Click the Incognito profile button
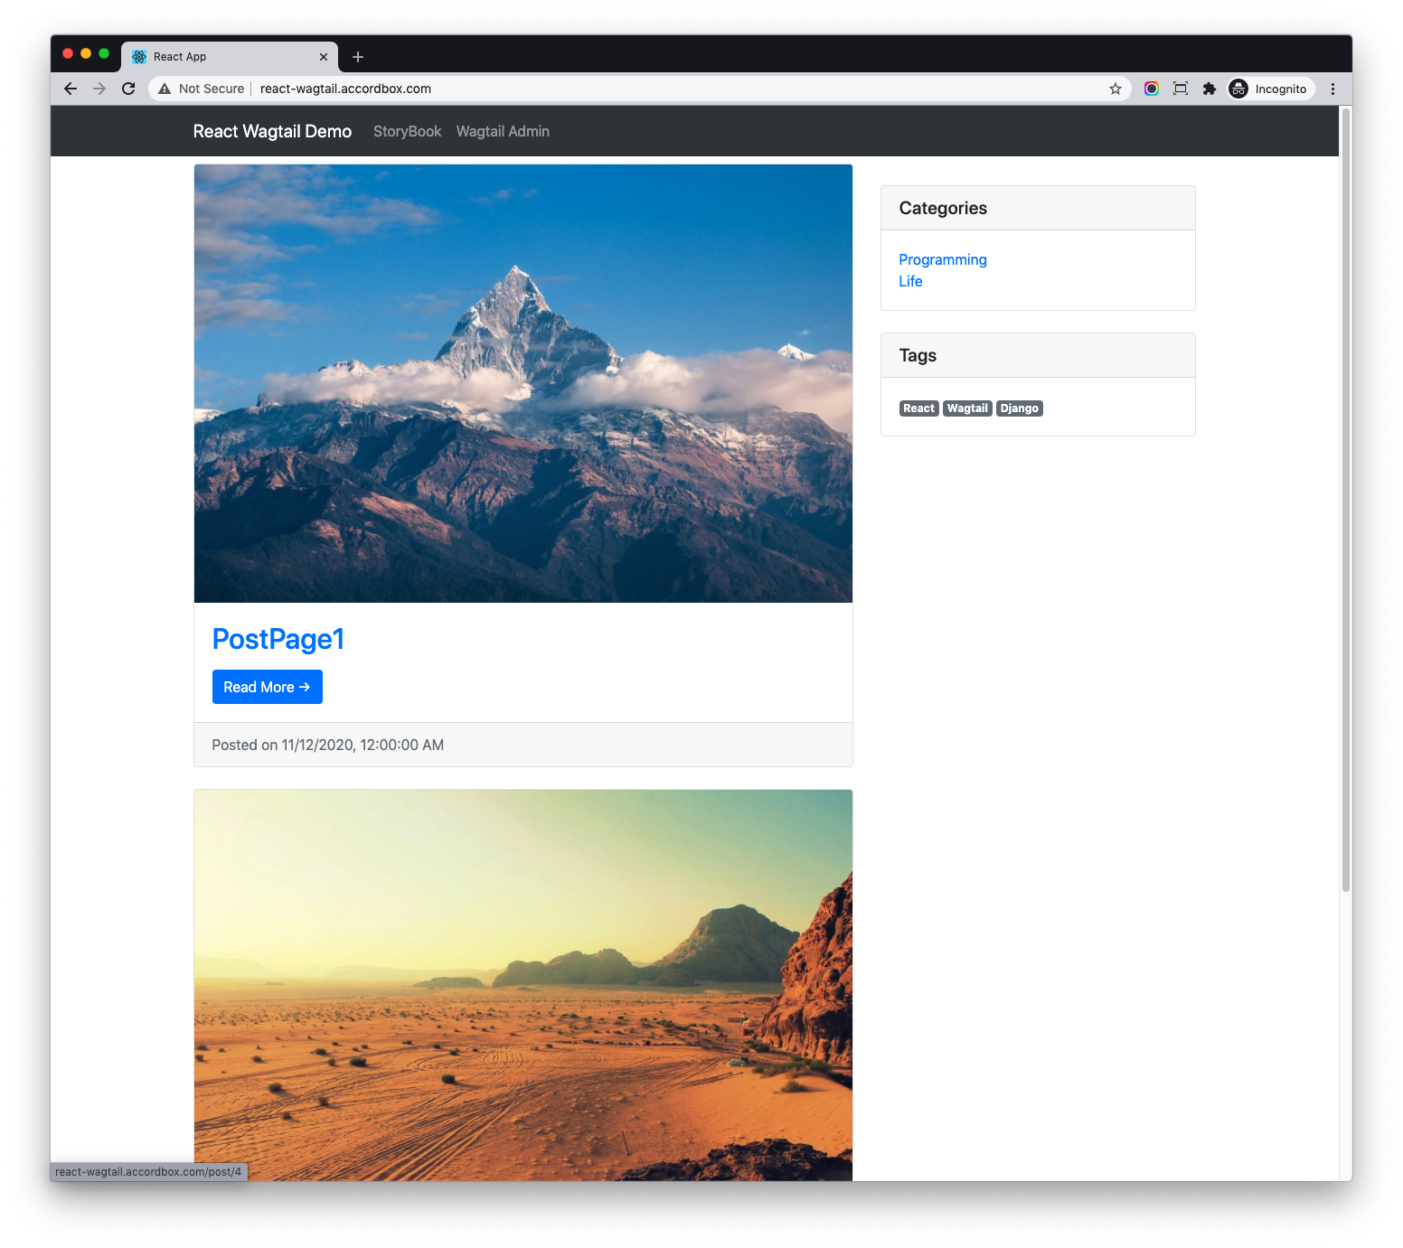This screenshot has height=1248, width=1403. point(1270,89)
